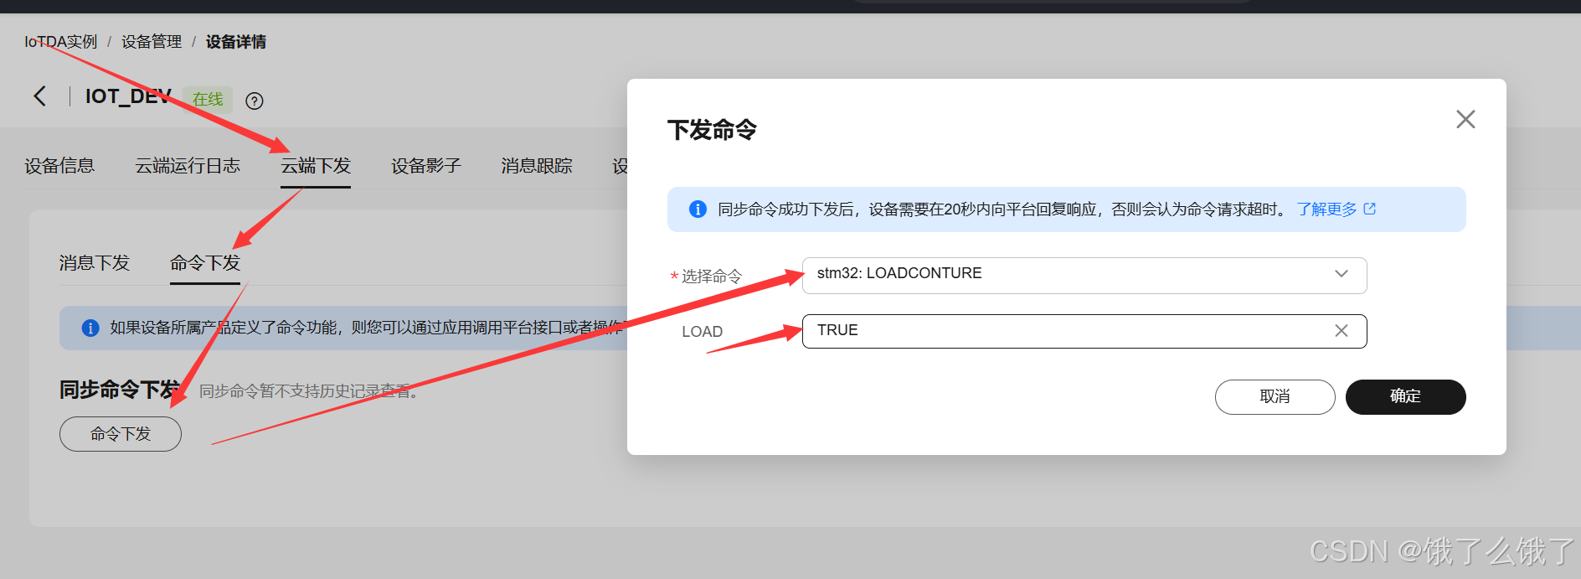Close the 下发命令 dialog with the X icon
This screenshot has height=579, width=1581.
[x=1465, y=119]
